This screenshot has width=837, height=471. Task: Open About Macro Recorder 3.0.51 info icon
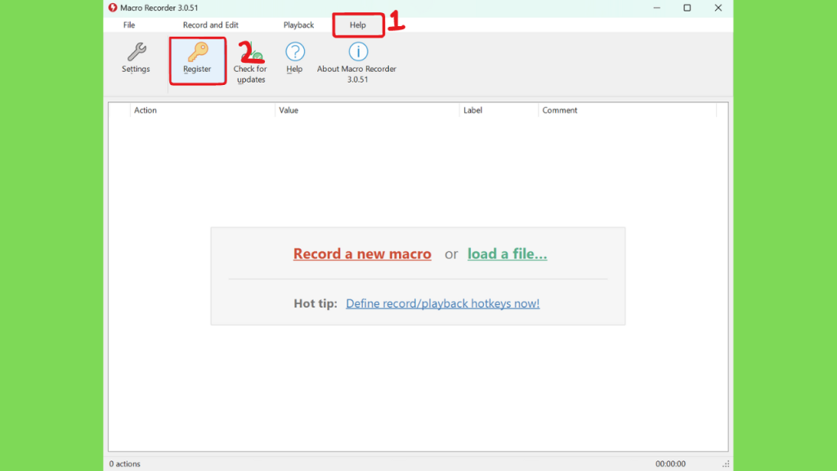[x=358, y=52]
